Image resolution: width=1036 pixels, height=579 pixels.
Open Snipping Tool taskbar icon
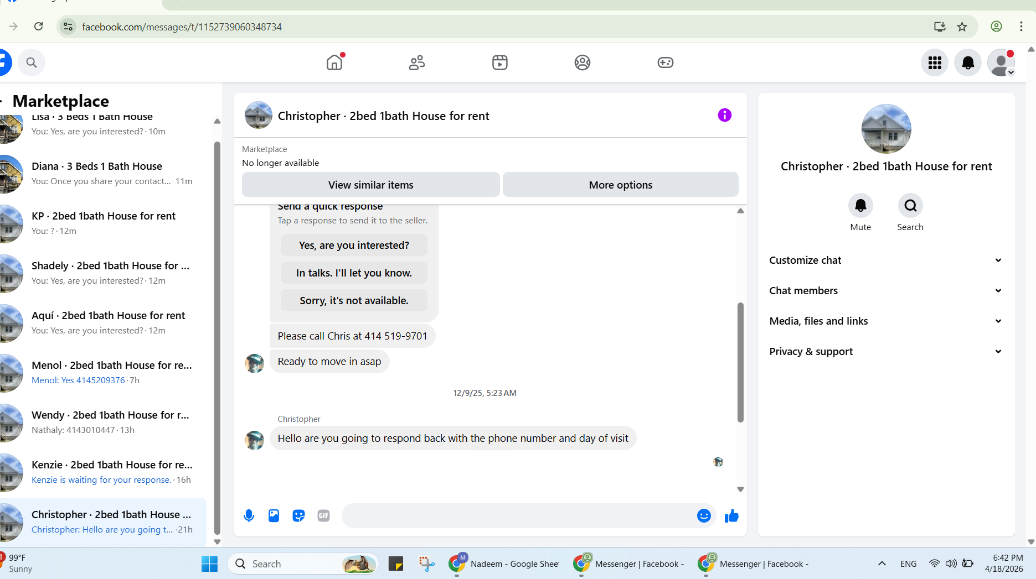(x=426, y=564)
